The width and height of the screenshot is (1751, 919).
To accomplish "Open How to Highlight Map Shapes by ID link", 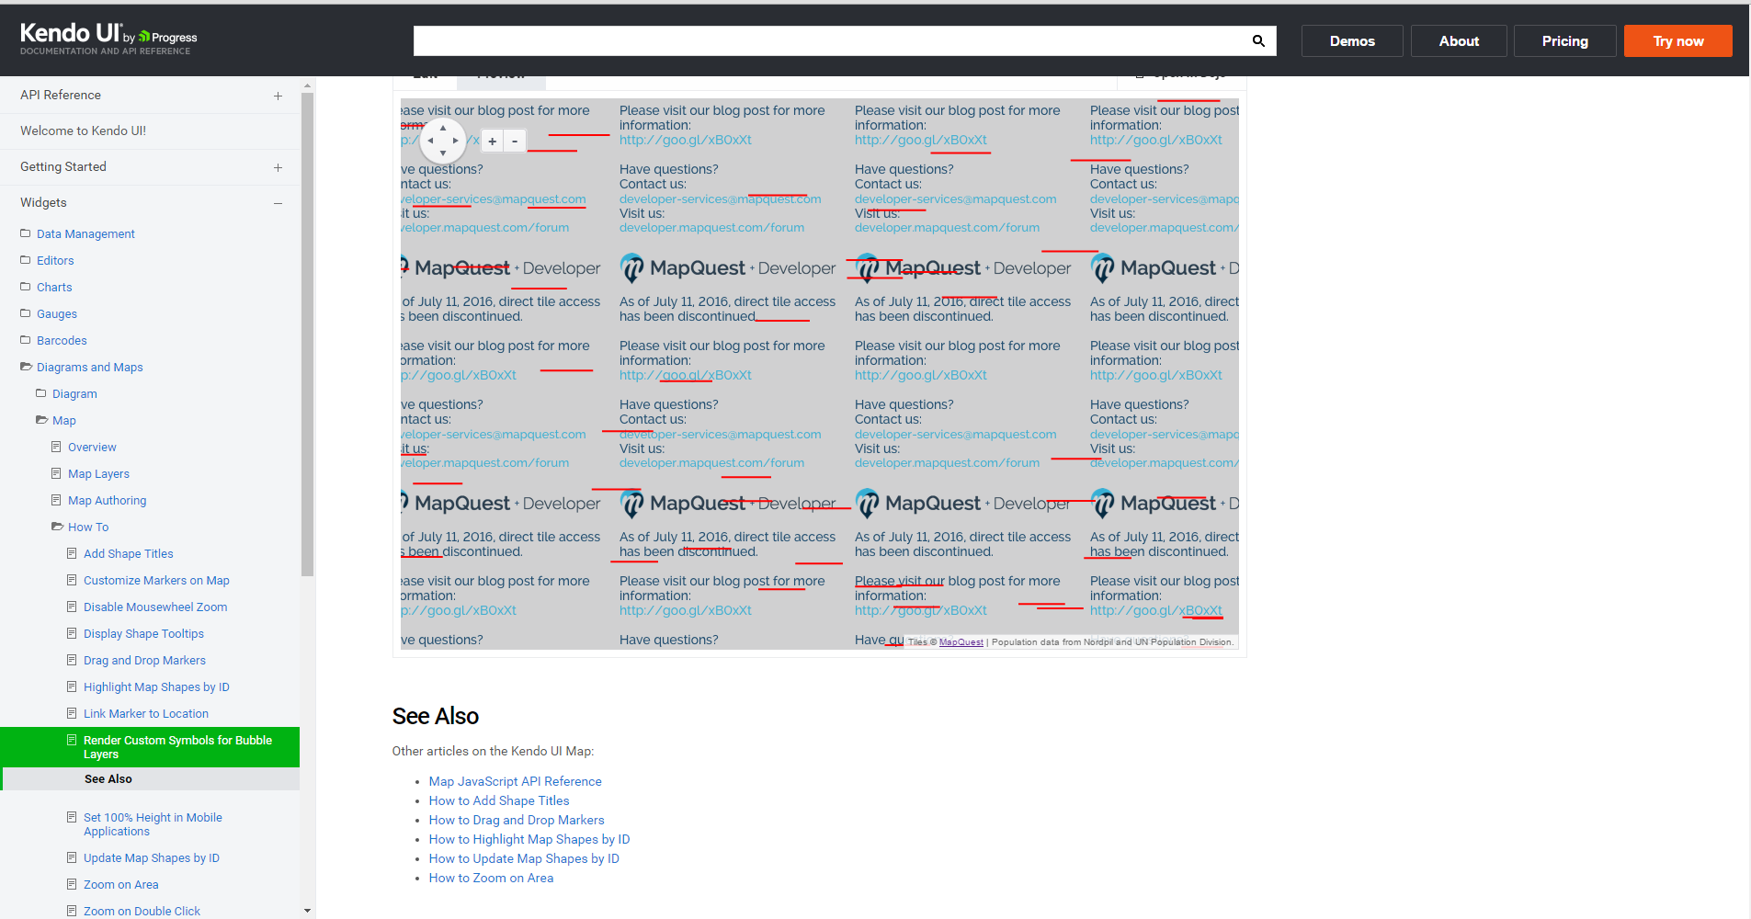I will (529, 839).
